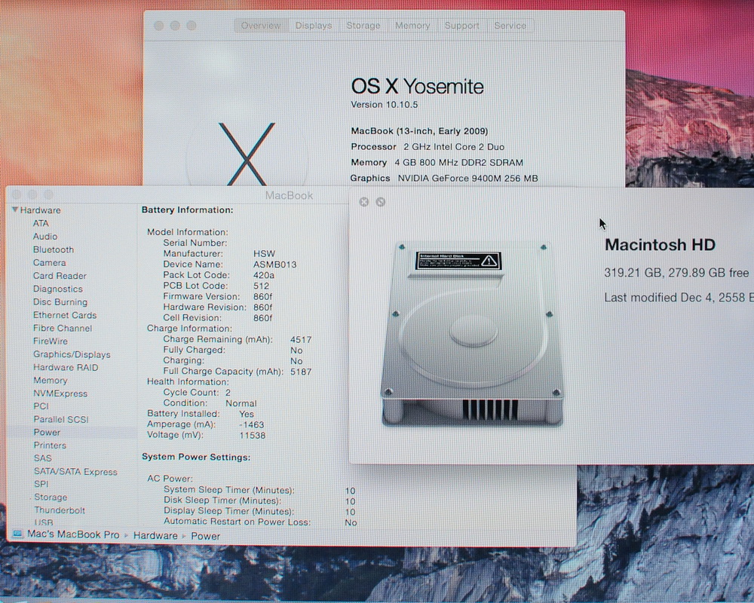
Task: Select Ethernet Cards entry
Action: tap(65, 315)
